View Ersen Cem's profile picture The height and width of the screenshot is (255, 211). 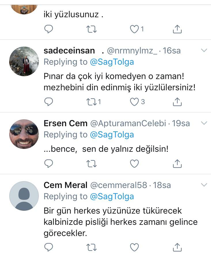(x=24, y=134)
